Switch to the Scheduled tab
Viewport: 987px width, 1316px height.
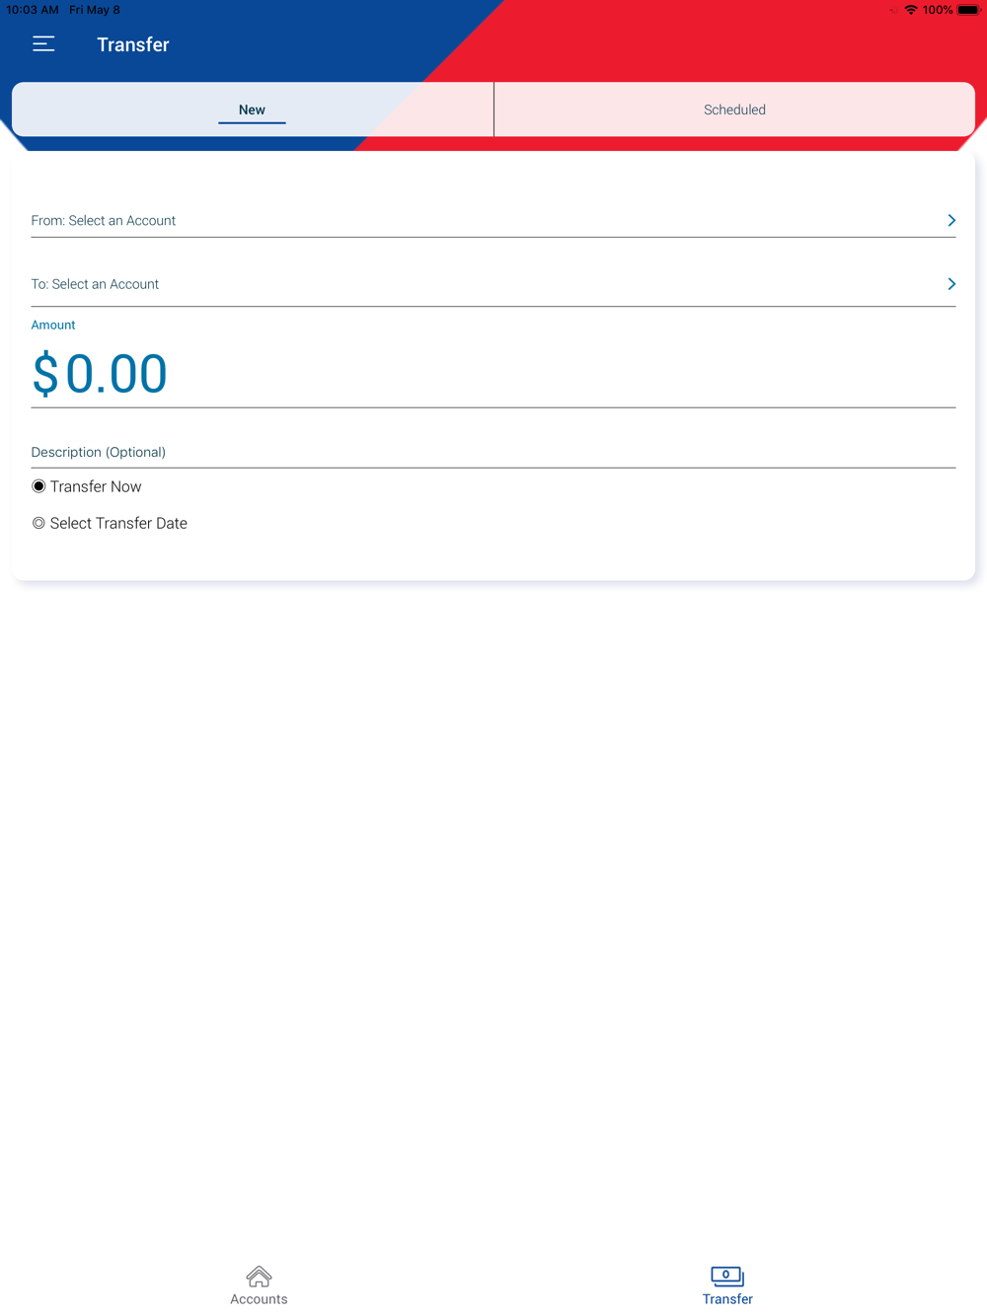coord(734,110)
